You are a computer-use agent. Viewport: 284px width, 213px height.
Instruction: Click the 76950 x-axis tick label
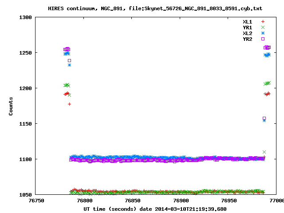229,201
